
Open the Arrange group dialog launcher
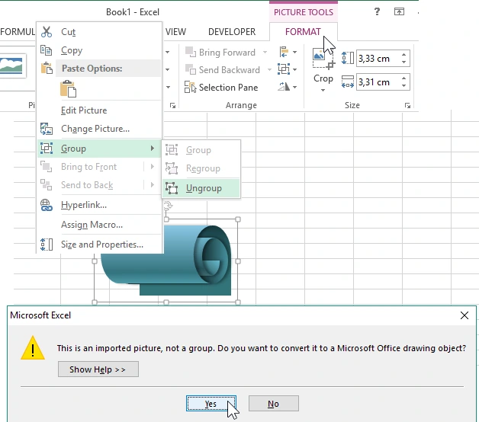pyautogui.click(x=172, y=106)
